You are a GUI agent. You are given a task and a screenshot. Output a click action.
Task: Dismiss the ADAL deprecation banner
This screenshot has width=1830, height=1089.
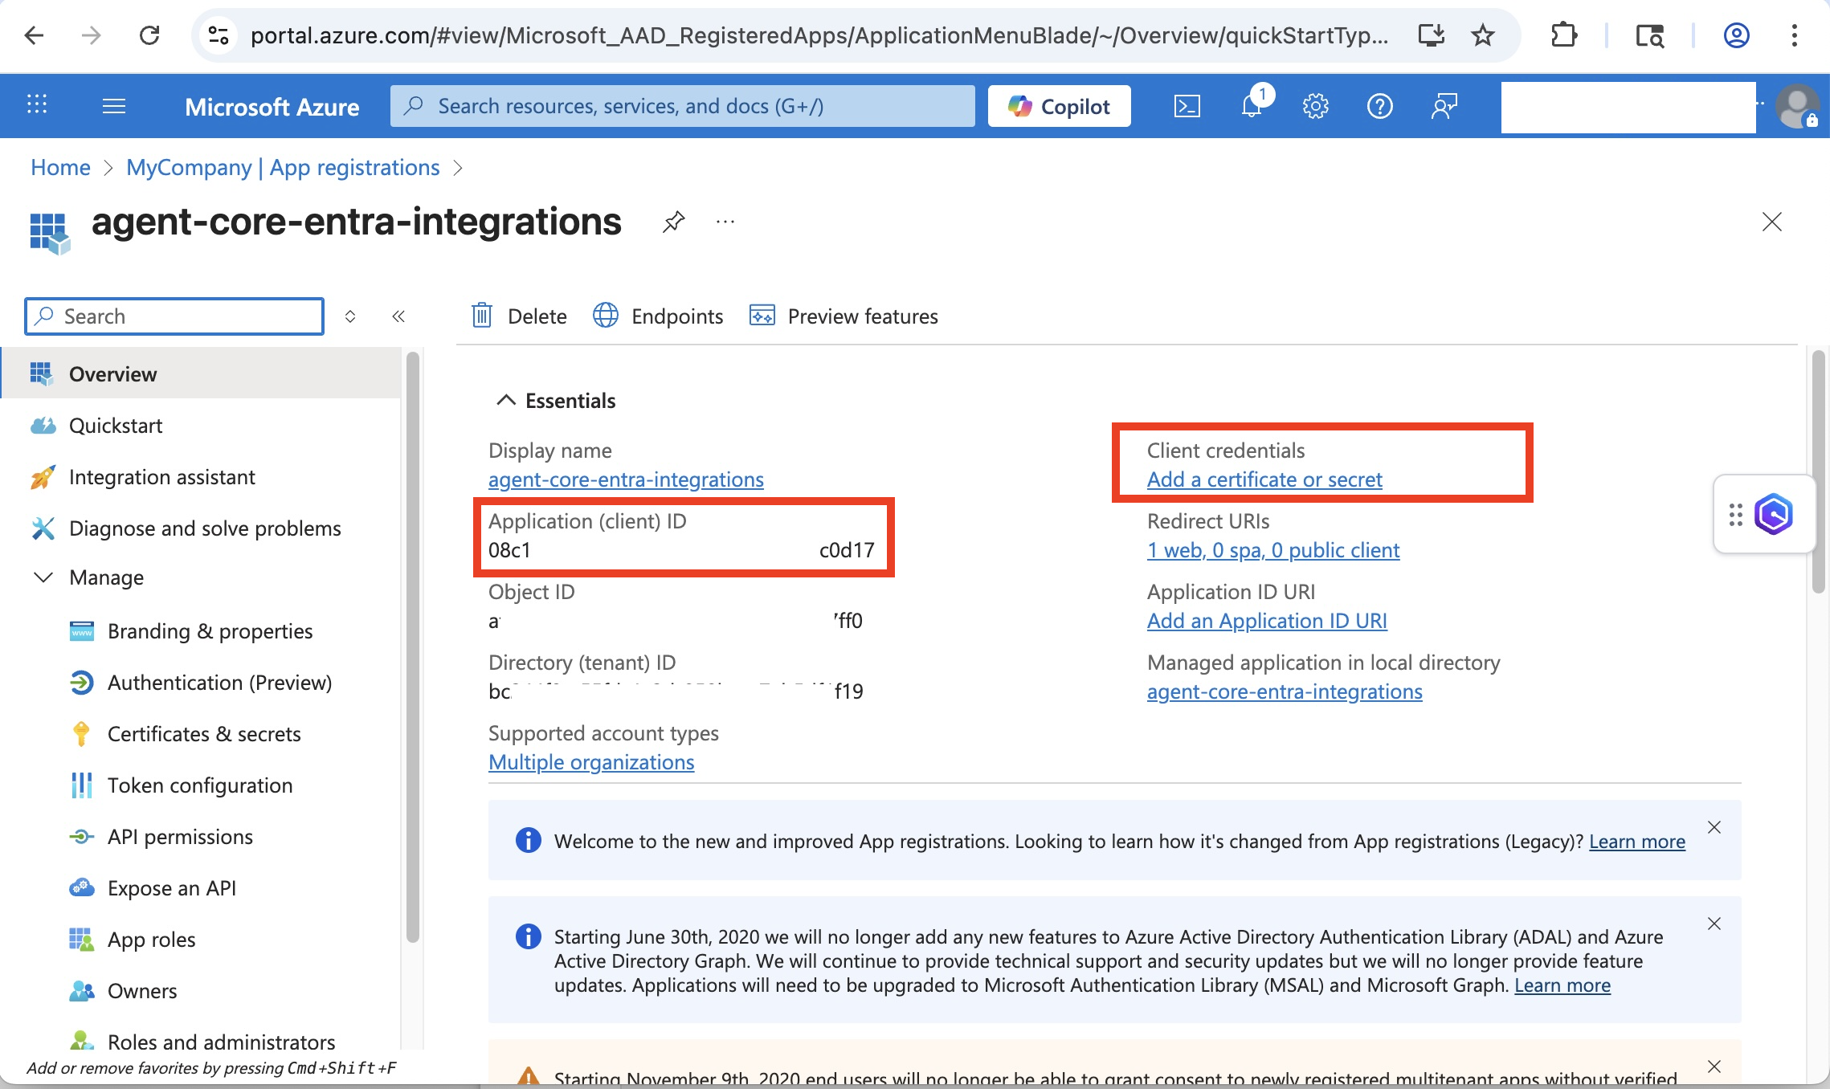click(x=1714, y=924)
